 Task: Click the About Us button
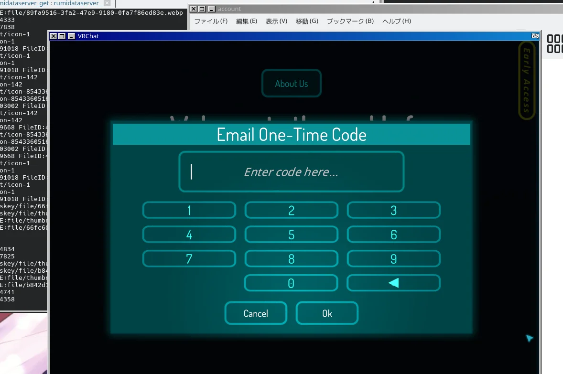pyautogui.click(x=291, y=84)
